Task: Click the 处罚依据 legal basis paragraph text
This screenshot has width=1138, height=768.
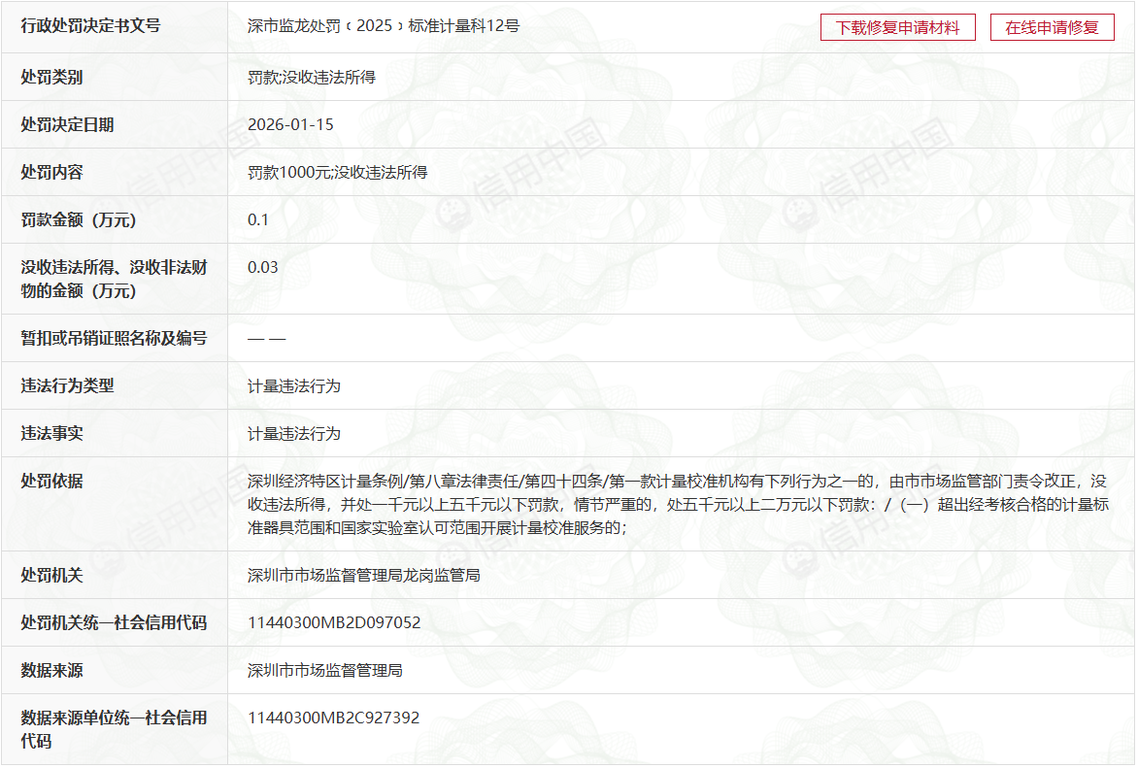Action: pyautogui.click(x=677, y=504)
